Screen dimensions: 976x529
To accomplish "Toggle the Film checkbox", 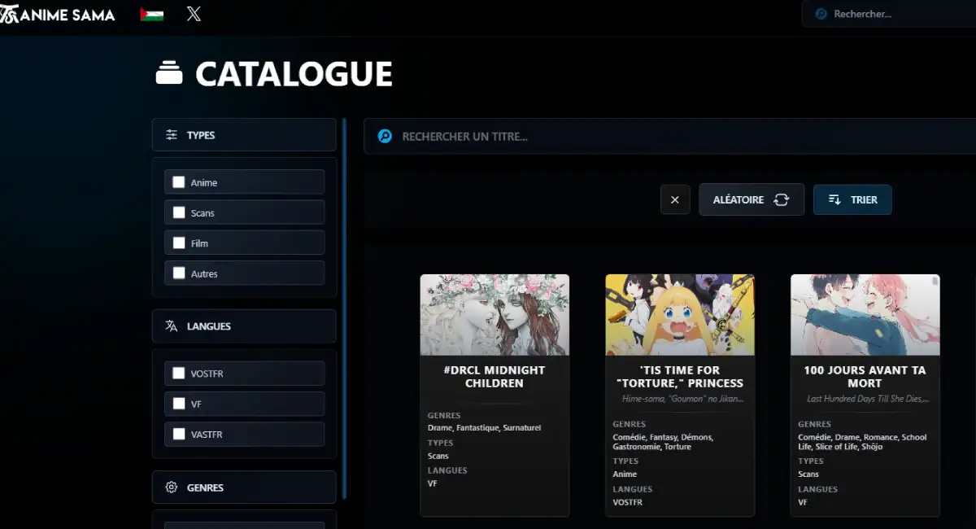I will coord(179,243).
